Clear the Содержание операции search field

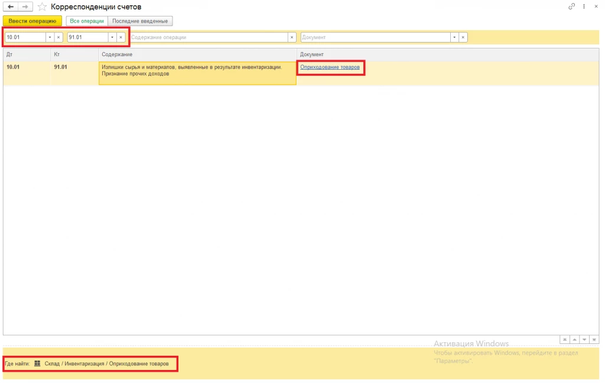pyautogui.click(x=292, y=37)
